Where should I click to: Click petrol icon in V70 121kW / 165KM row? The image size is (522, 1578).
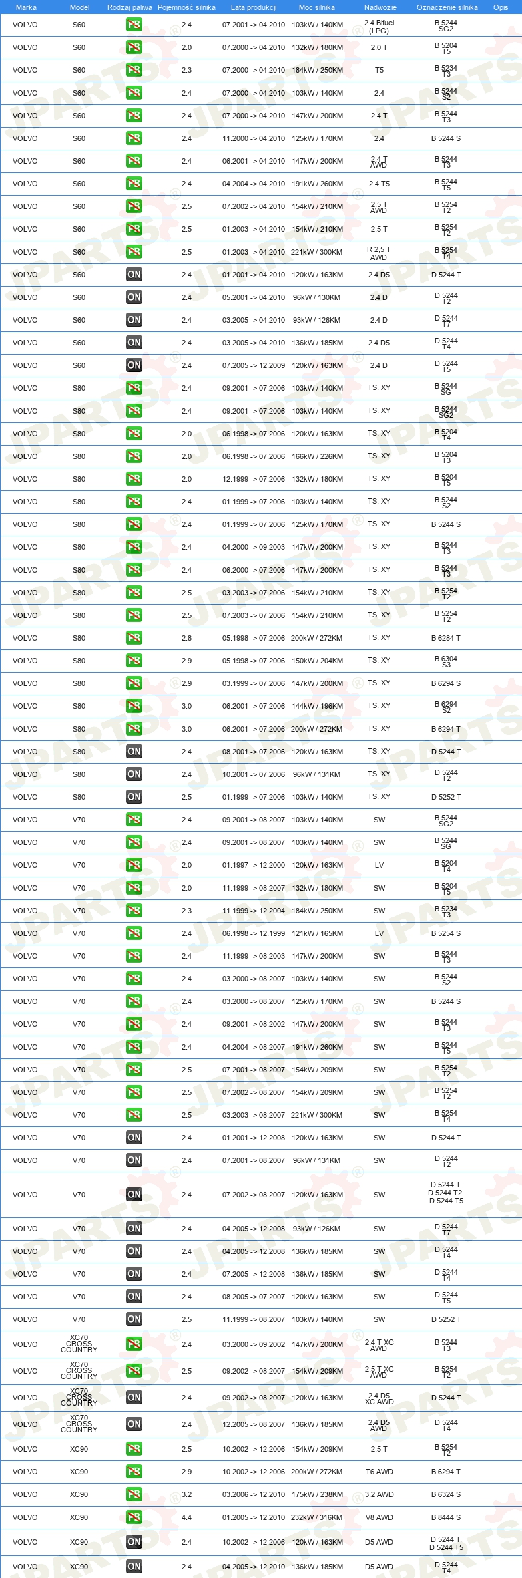[134, 933]
